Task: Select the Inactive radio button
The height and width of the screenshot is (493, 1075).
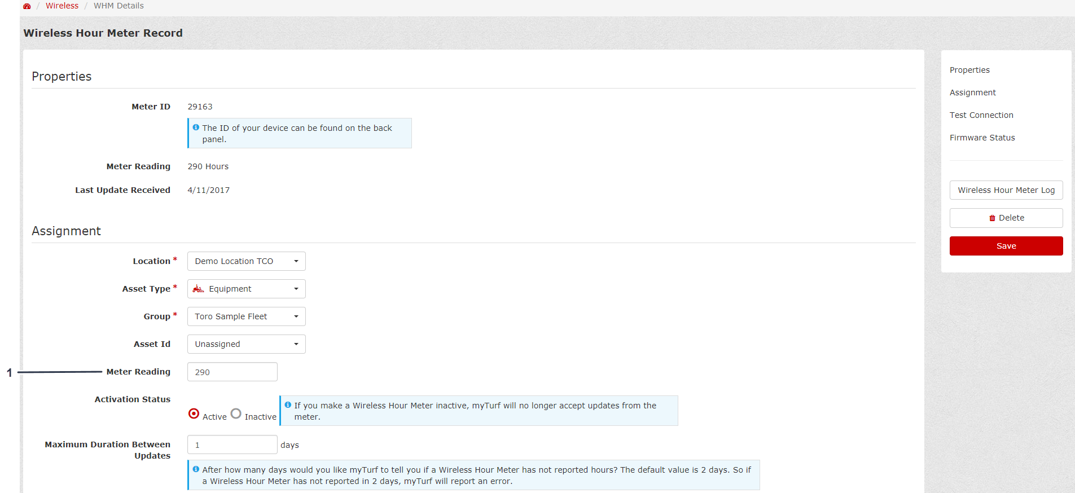Action: pos(236,414)
